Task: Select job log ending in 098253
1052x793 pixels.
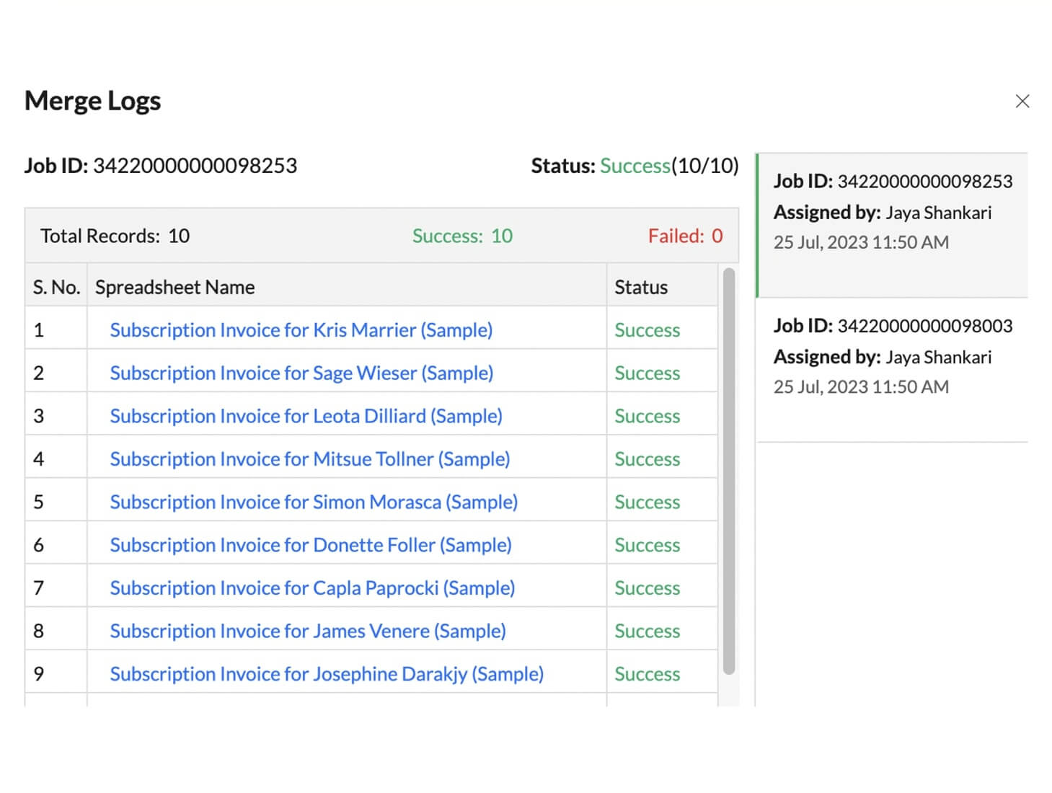Action: point(892,212)
